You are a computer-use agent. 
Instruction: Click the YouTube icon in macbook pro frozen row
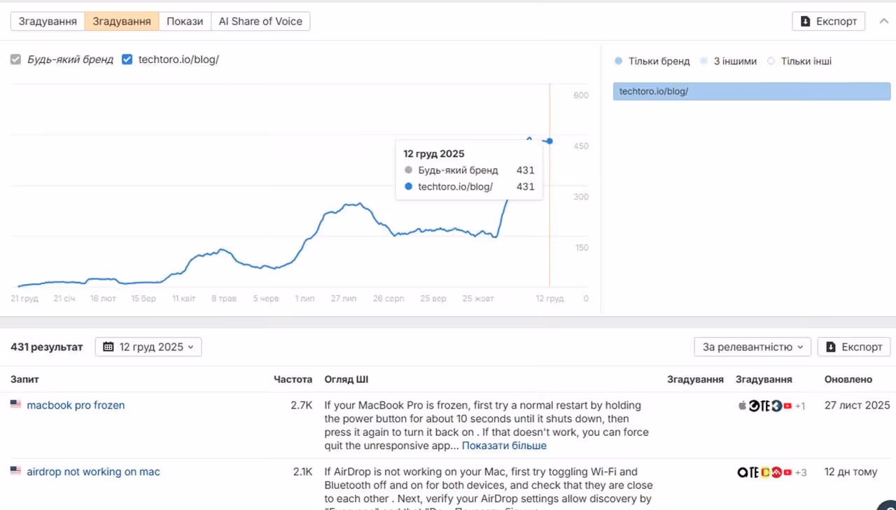point(787,406)
